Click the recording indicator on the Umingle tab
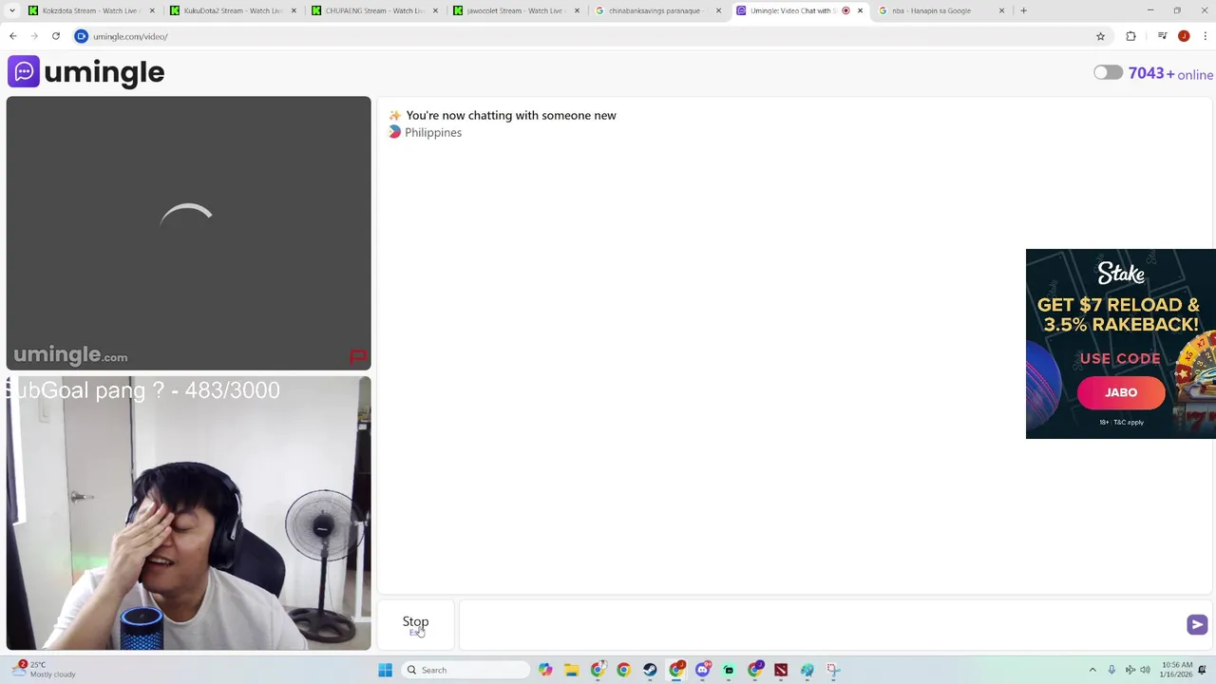Screen dimensions: 1216x684 click(x=845, y=10)
